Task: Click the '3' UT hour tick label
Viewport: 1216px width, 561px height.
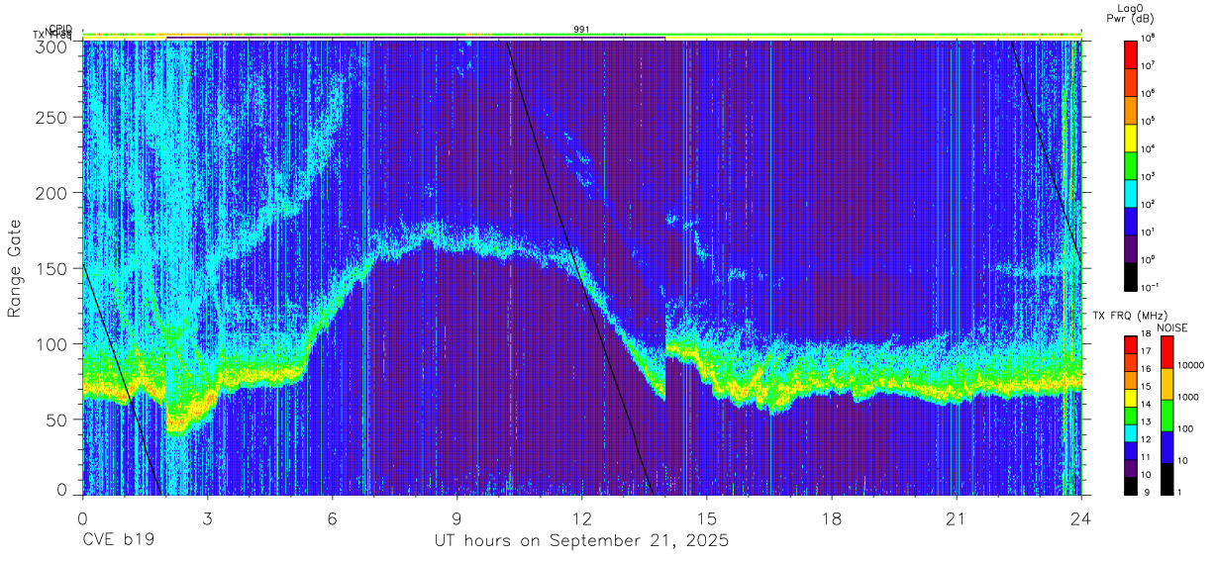Action: tap(207, 518)
